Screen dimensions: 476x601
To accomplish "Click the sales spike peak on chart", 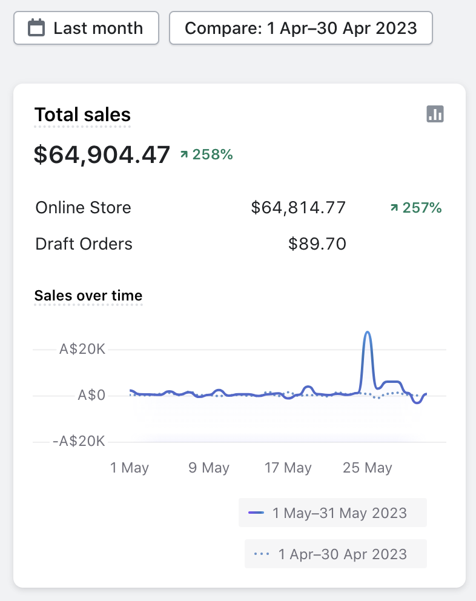I will [367, 333].
